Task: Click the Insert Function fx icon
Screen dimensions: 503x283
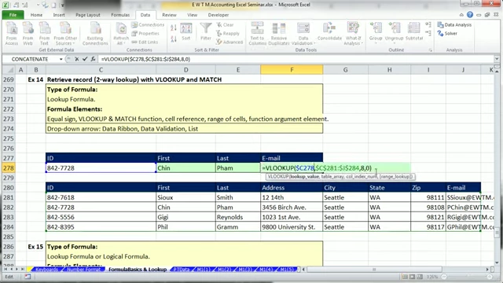Action: pos(93,59)
